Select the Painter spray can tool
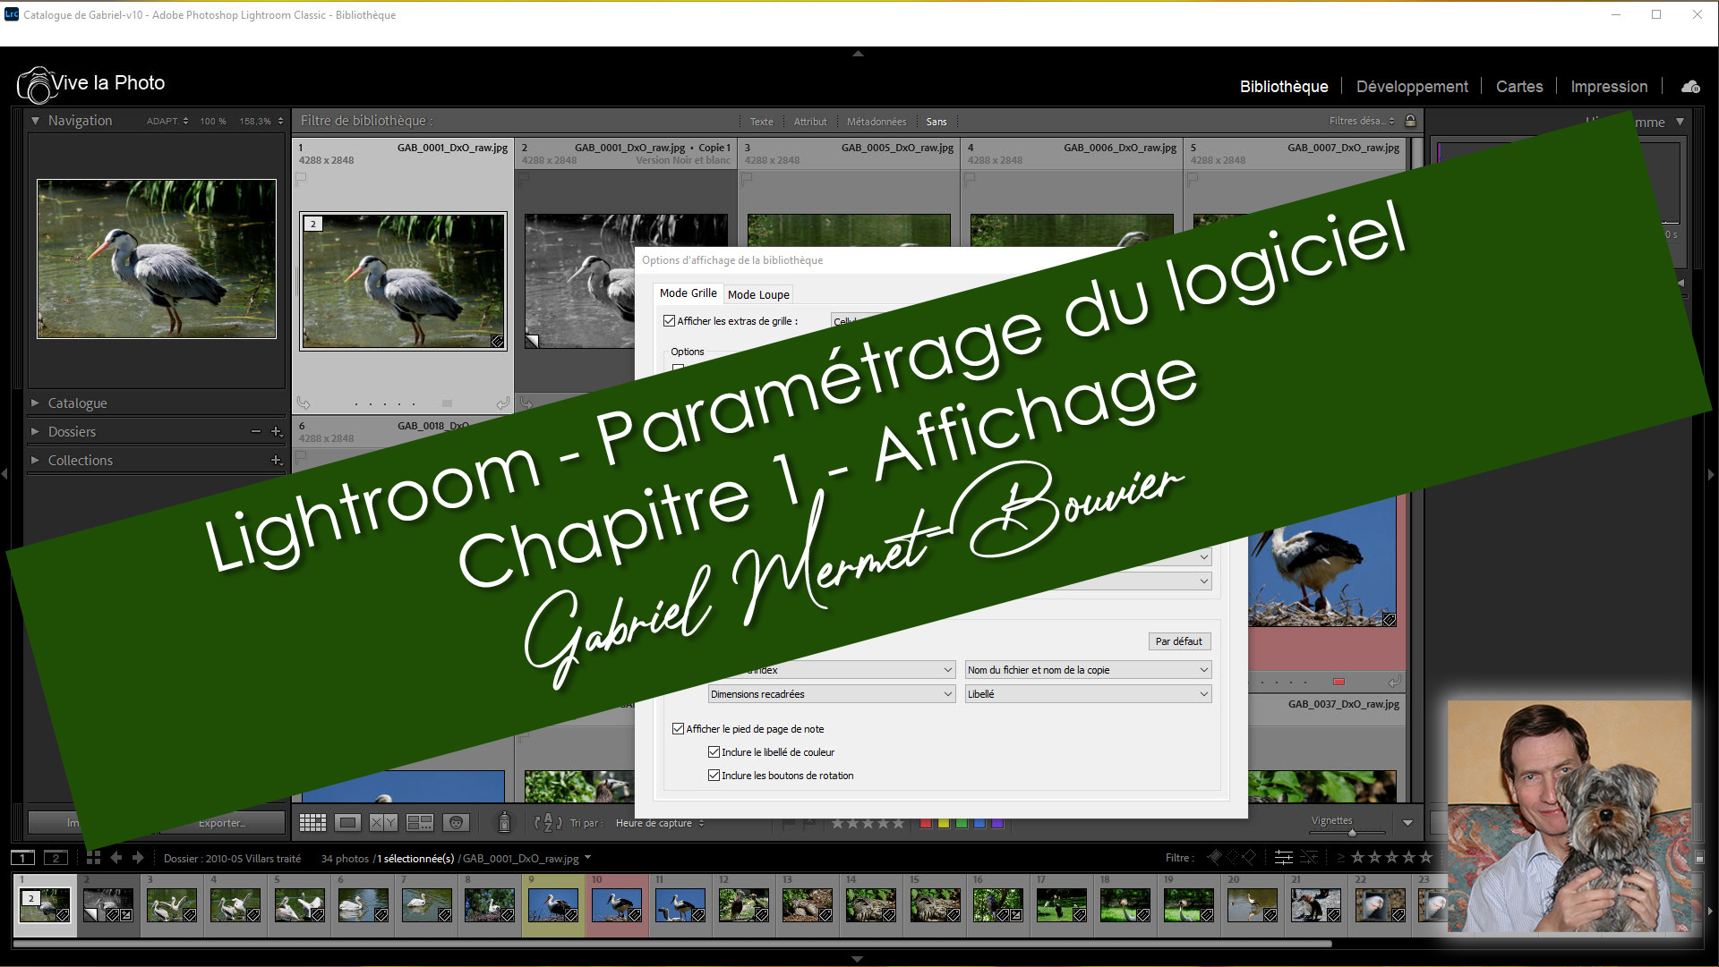The image size is (1719, 967). tap(504, 822)
